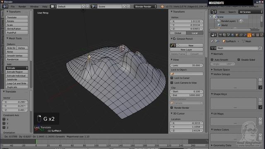This screenshot has width=265, height=149.
Task: Expand the Geometry Data panel
Action: pyautogui.click(x=212, y=145)
